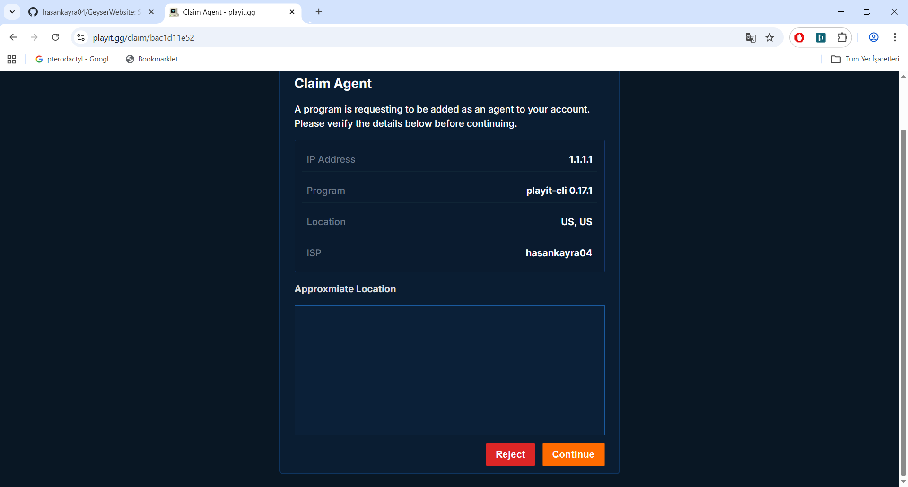The image size is (908, 487).
Task: Close the Chrome window
Action: point(894,12)
